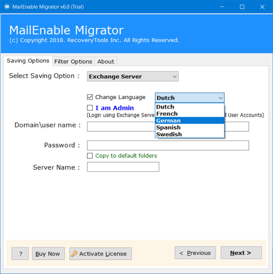Pick Swedish from the language list
Viewport: 273px width, 274px height.
tap(190, 134)
